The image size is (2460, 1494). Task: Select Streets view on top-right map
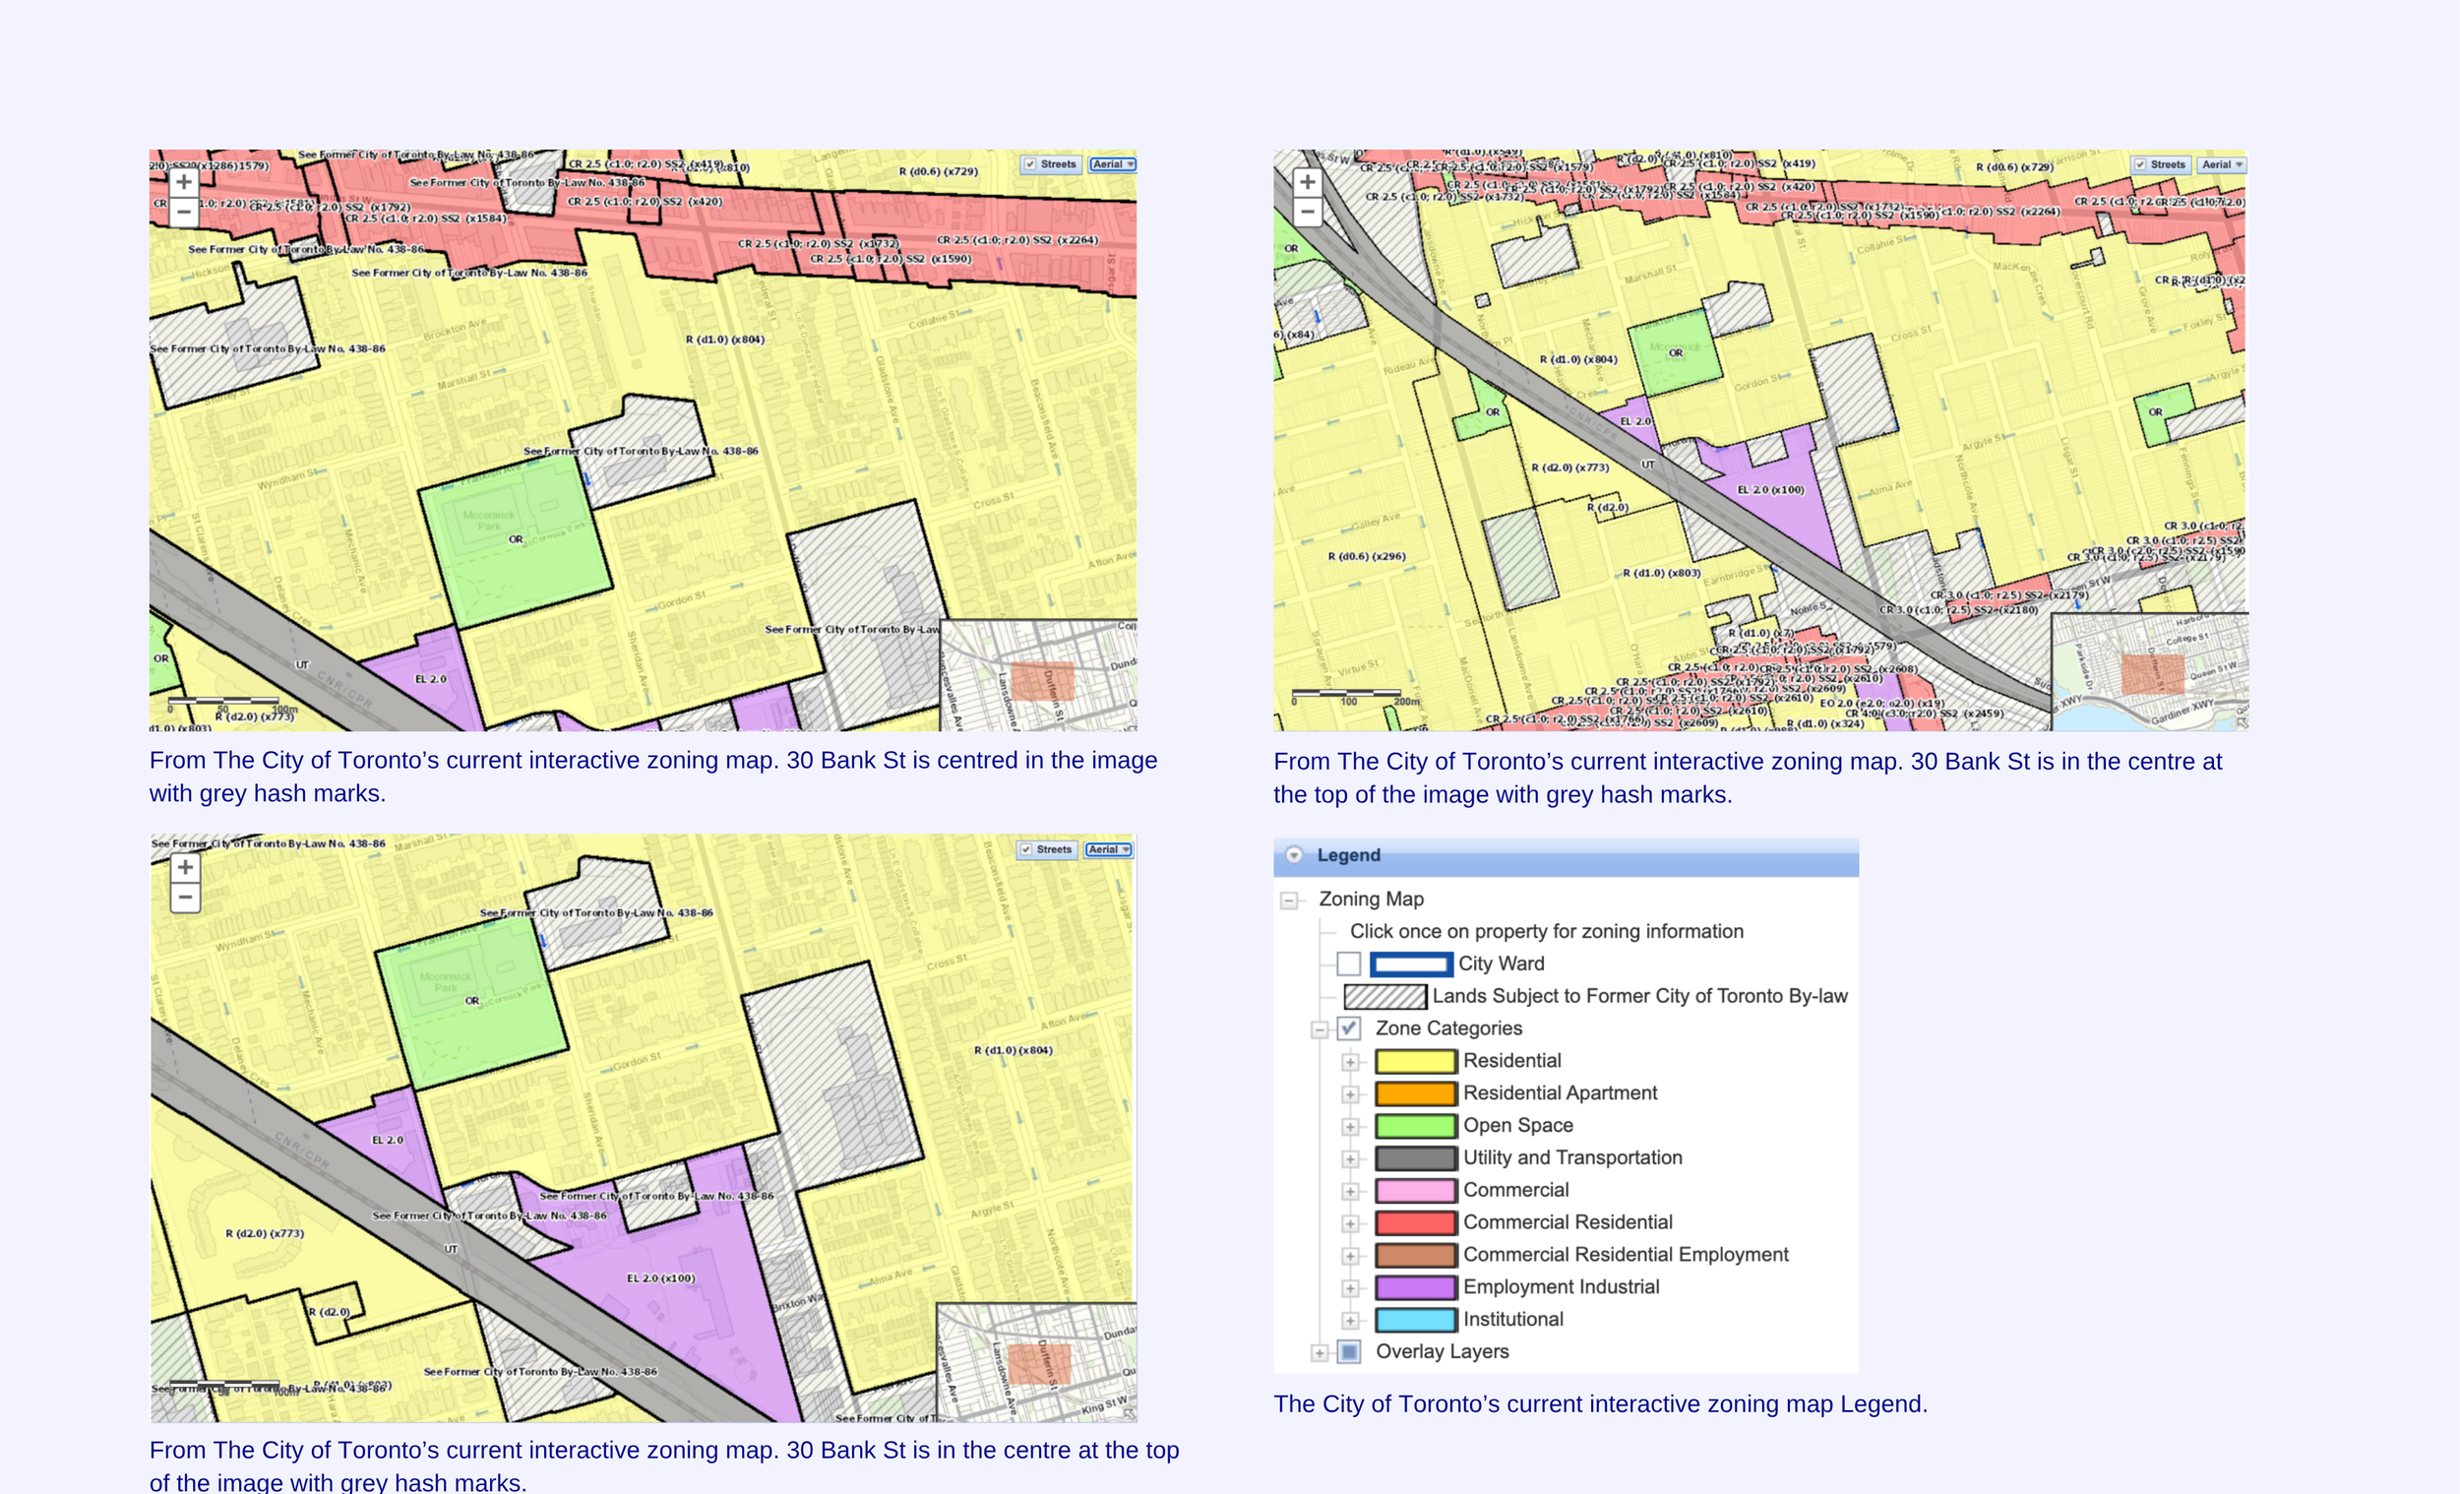2160,164
